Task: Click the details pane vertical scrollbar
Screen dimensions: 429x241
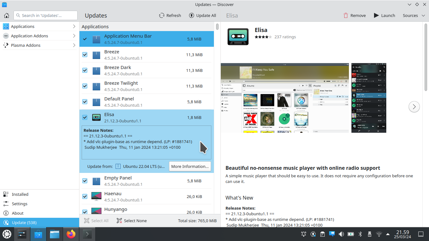Action: (x=426, y=56)
